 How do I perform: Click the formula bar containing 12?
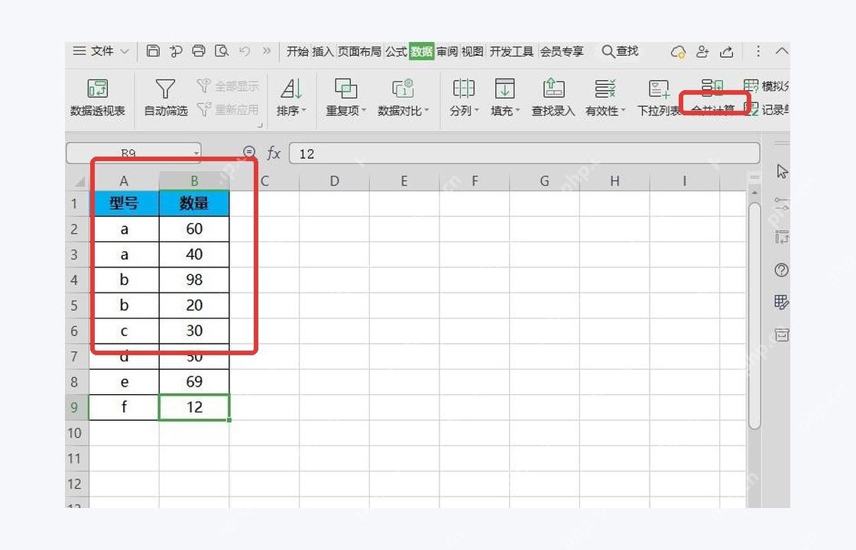point(524,154)
